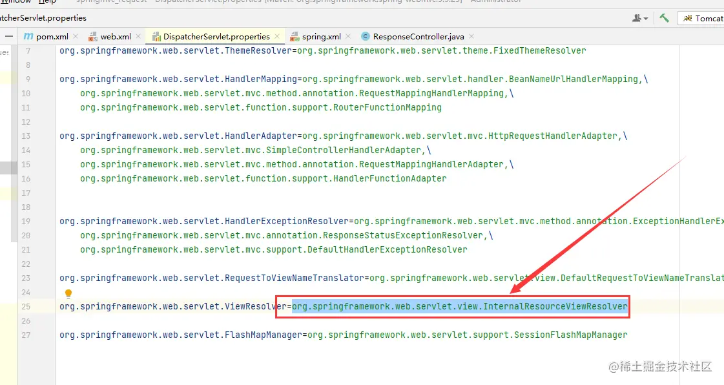Screen dimensions: 724x385
Task: Click the properties file icon on DispatcherServlet tab
Action: 156,36
